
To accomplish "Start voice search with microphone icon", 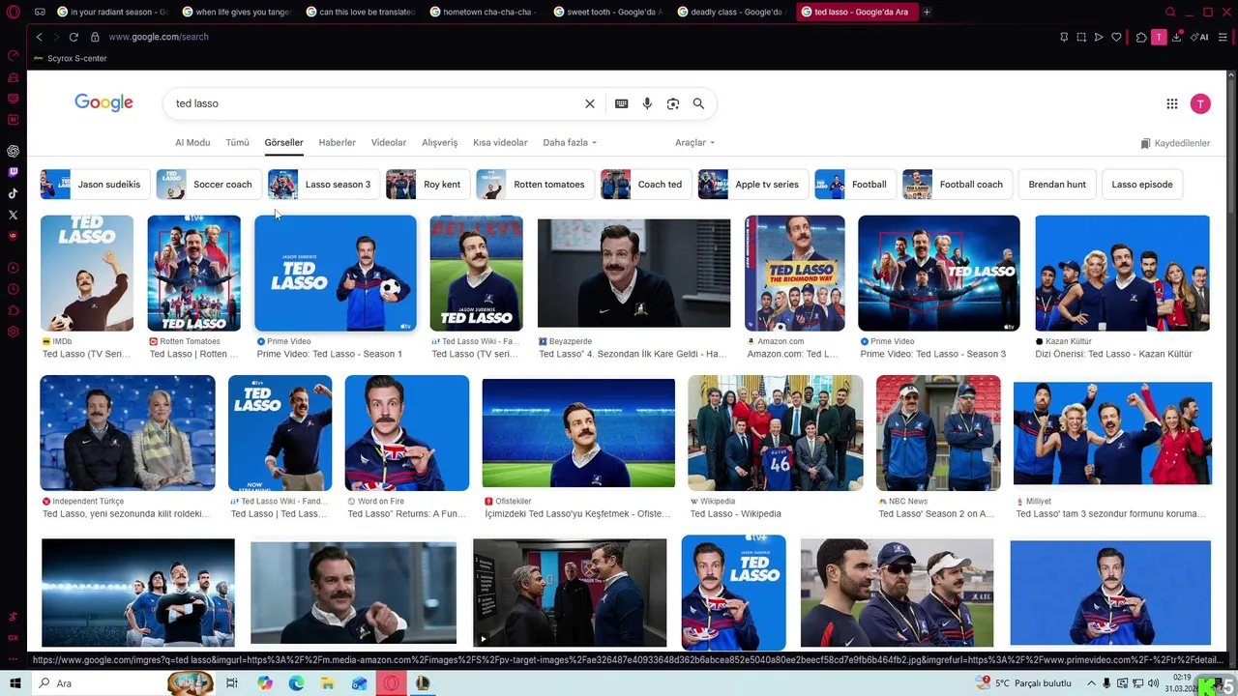I will (x=647, y=103).
